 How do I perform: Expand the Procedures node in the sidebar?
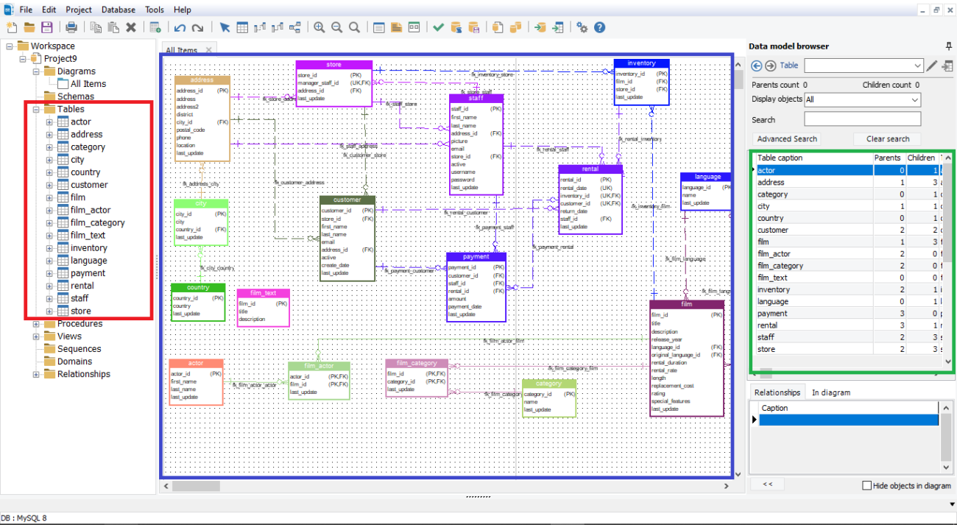point(36,323)
